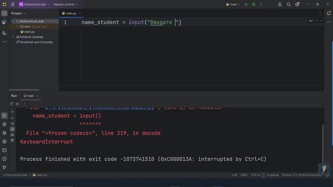This screenshot has width=333, height=187.
Task: Open the Structure tool window icon
Action: pyautogui.click(x=4, y=33)
